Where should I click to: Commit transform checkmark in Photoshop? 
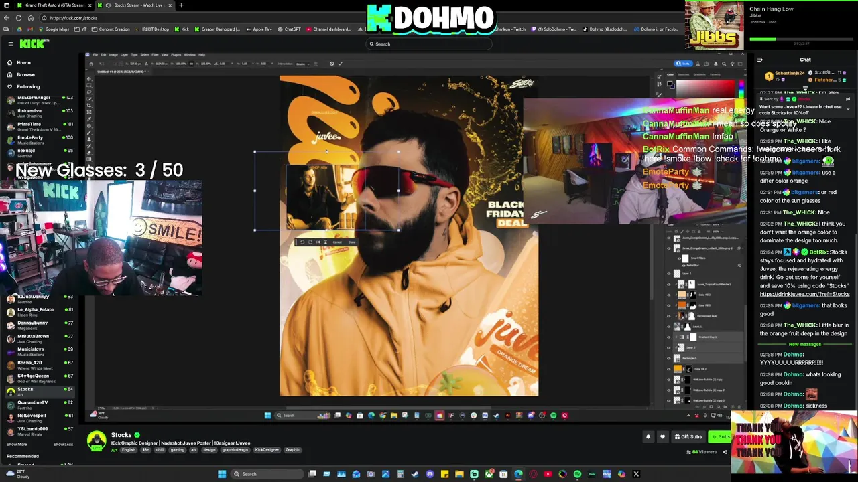[340, 64]
